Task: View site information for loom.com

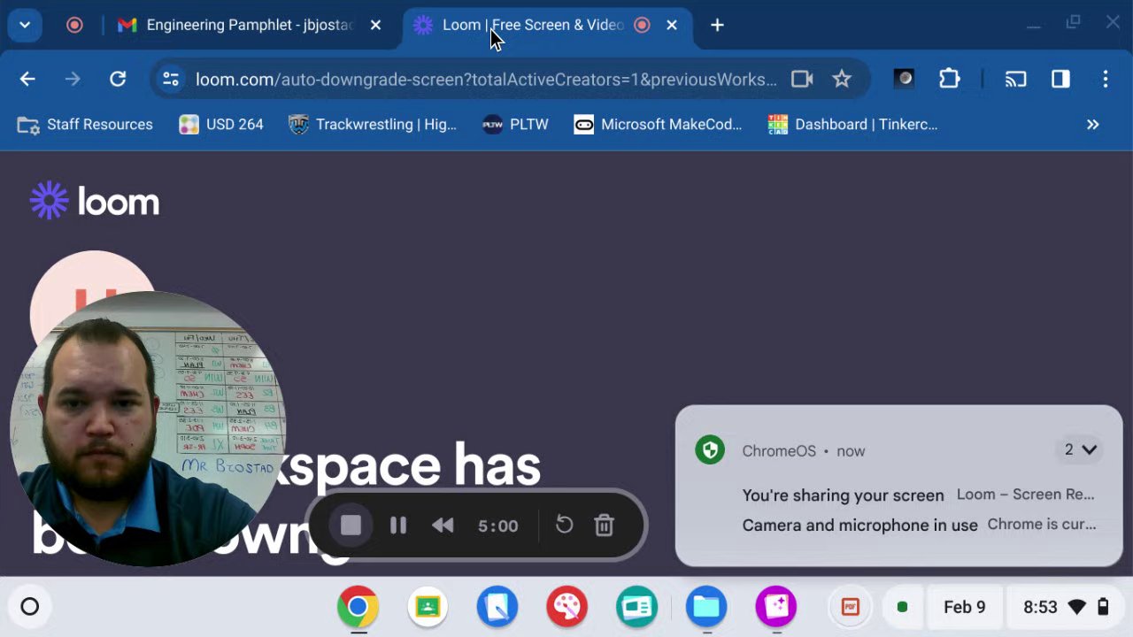Action: click(x=170, y=80)
